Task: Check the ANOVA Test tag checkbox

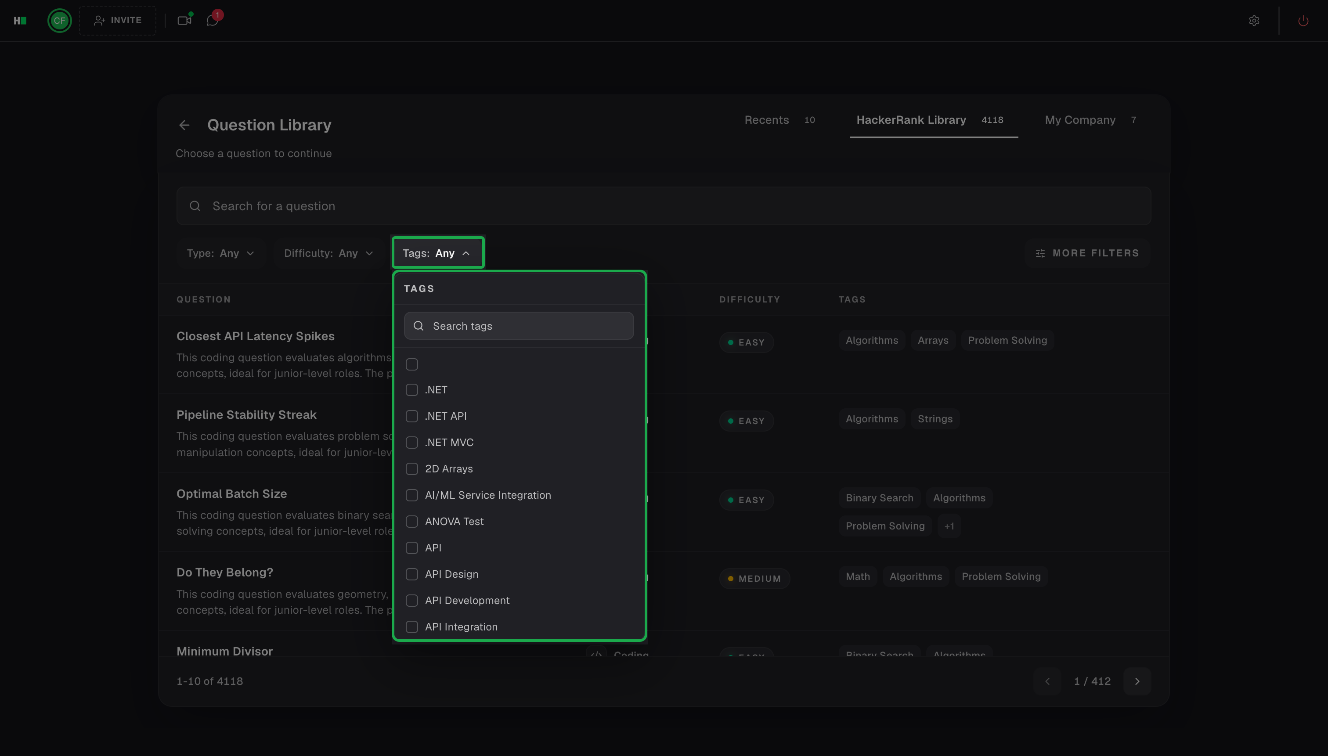Action: 412,521
